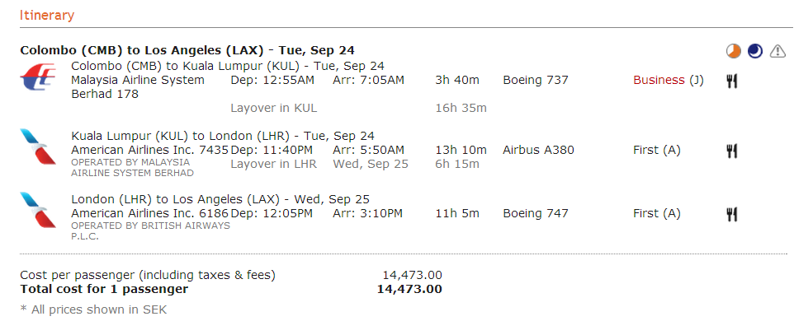Click the Business (J) cabin class text

click(668, 81)
